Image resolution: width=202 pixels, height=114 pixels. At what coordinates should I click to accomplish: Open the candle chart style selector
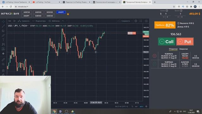[15, 21]
